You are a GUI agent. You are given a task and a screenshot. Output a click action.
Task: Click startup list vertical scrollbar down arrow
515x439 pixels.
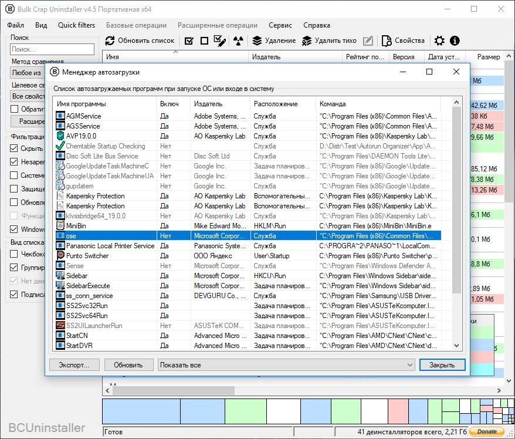456,346
